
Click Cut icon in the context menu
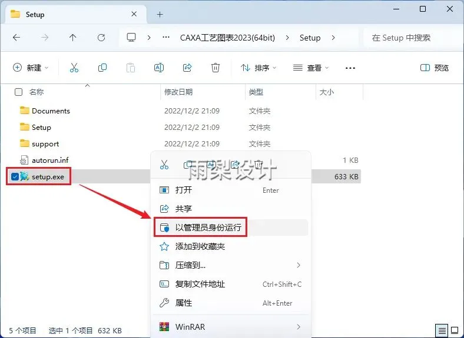[x=164, y=165]
